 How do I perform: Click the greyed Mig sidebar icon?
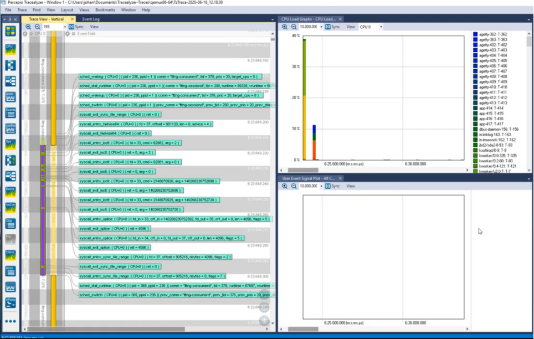[x=10, y=239]
